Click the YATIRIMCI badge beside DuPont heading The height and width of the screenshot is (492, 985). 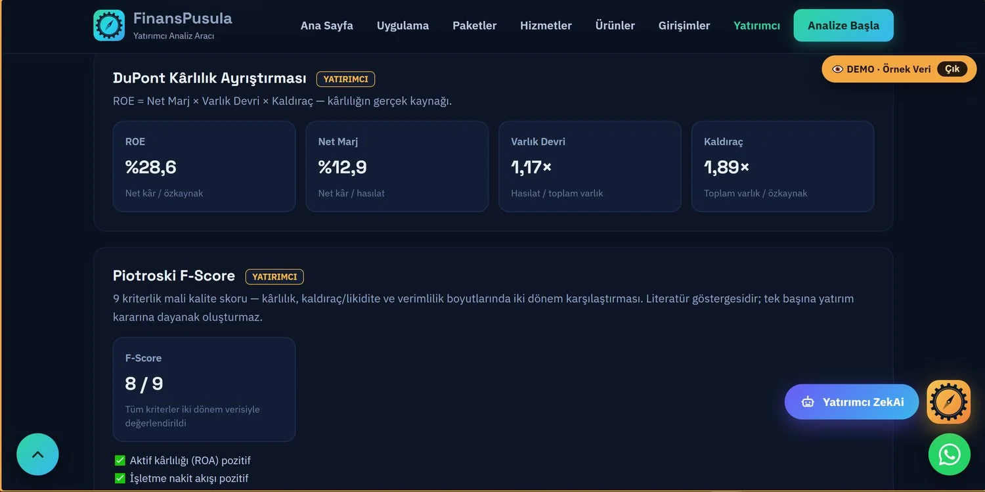(345, 79)
